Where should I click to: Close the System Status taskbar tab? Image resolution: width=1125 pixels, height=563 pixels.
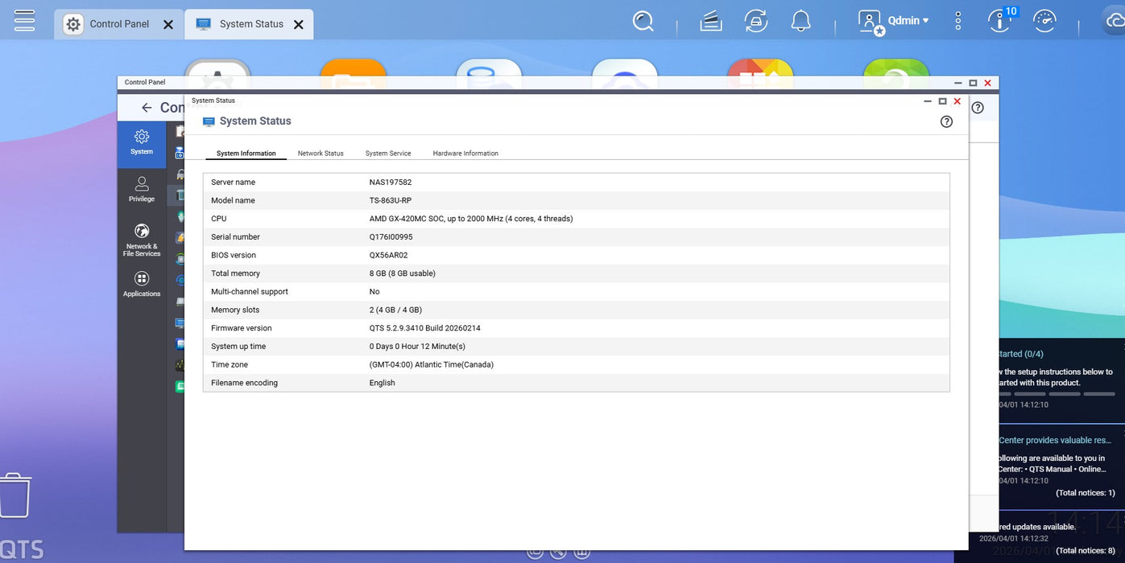click(x=299, y=24)
